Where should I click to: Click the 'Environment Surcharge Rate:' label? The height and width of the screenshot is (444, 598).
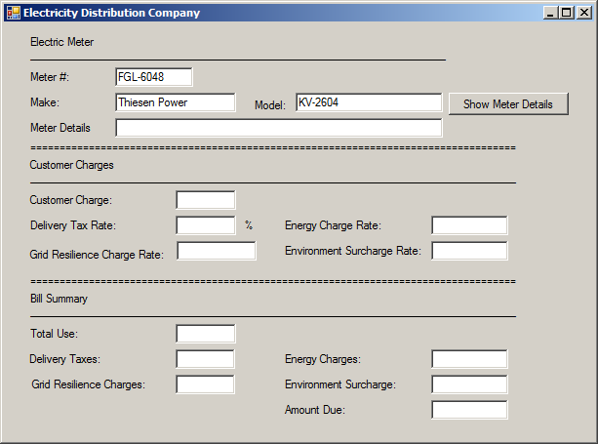click(x=353, y=251)
